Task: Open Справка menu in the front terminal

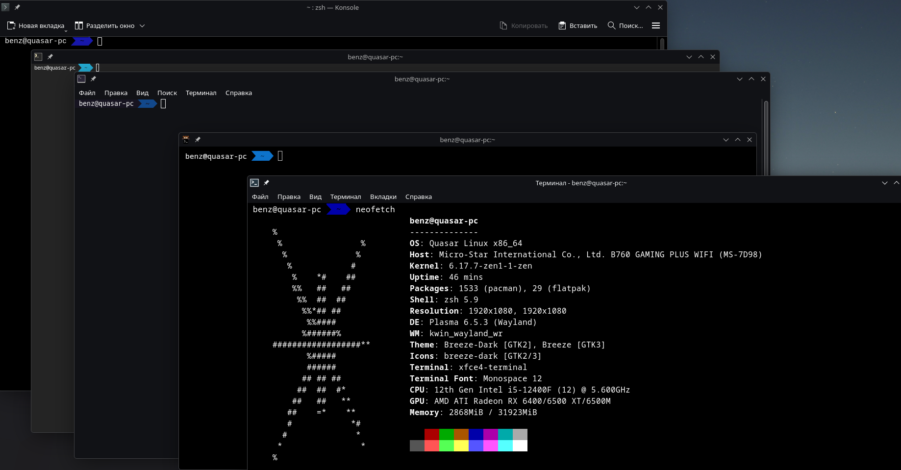Action: [418, 197]
